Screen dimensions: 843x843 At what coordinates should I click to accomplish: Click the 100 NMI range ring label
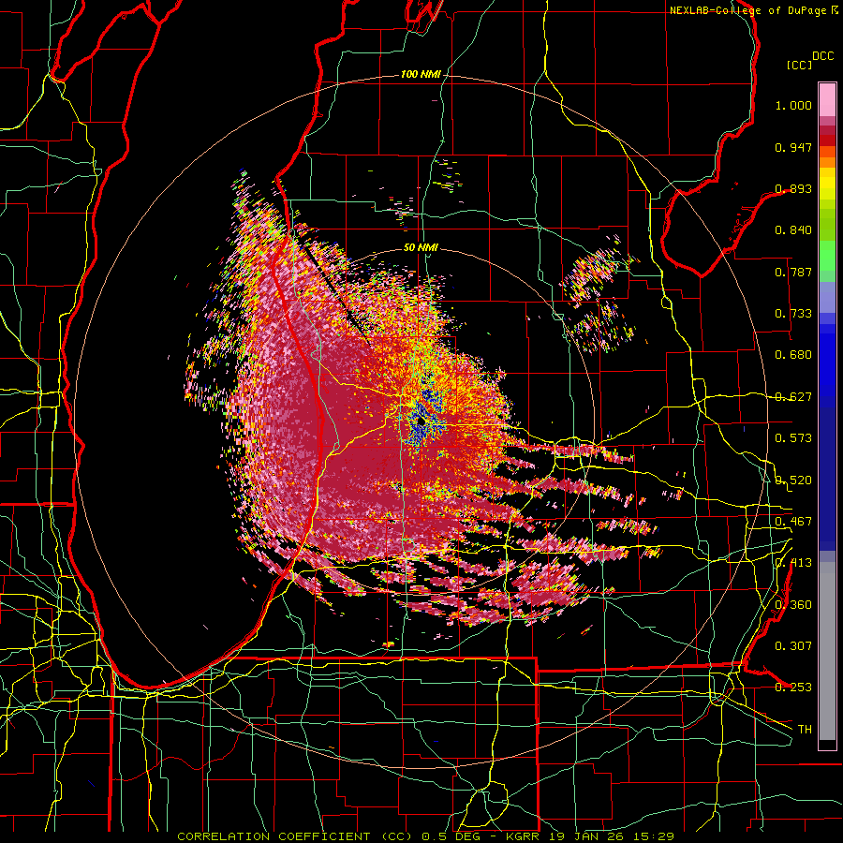tap(420, 74)
